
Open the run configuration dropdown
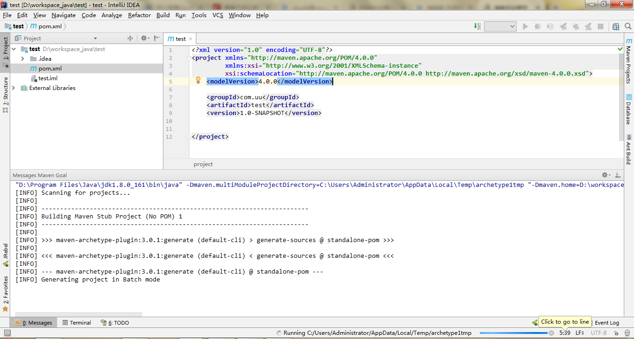point(500,26)
